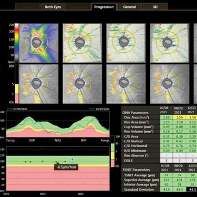The width and height of the screenshot is (197, 197).
Task: Click the 0–250 µm thickness color scale
Action: (x=17, y=43)
